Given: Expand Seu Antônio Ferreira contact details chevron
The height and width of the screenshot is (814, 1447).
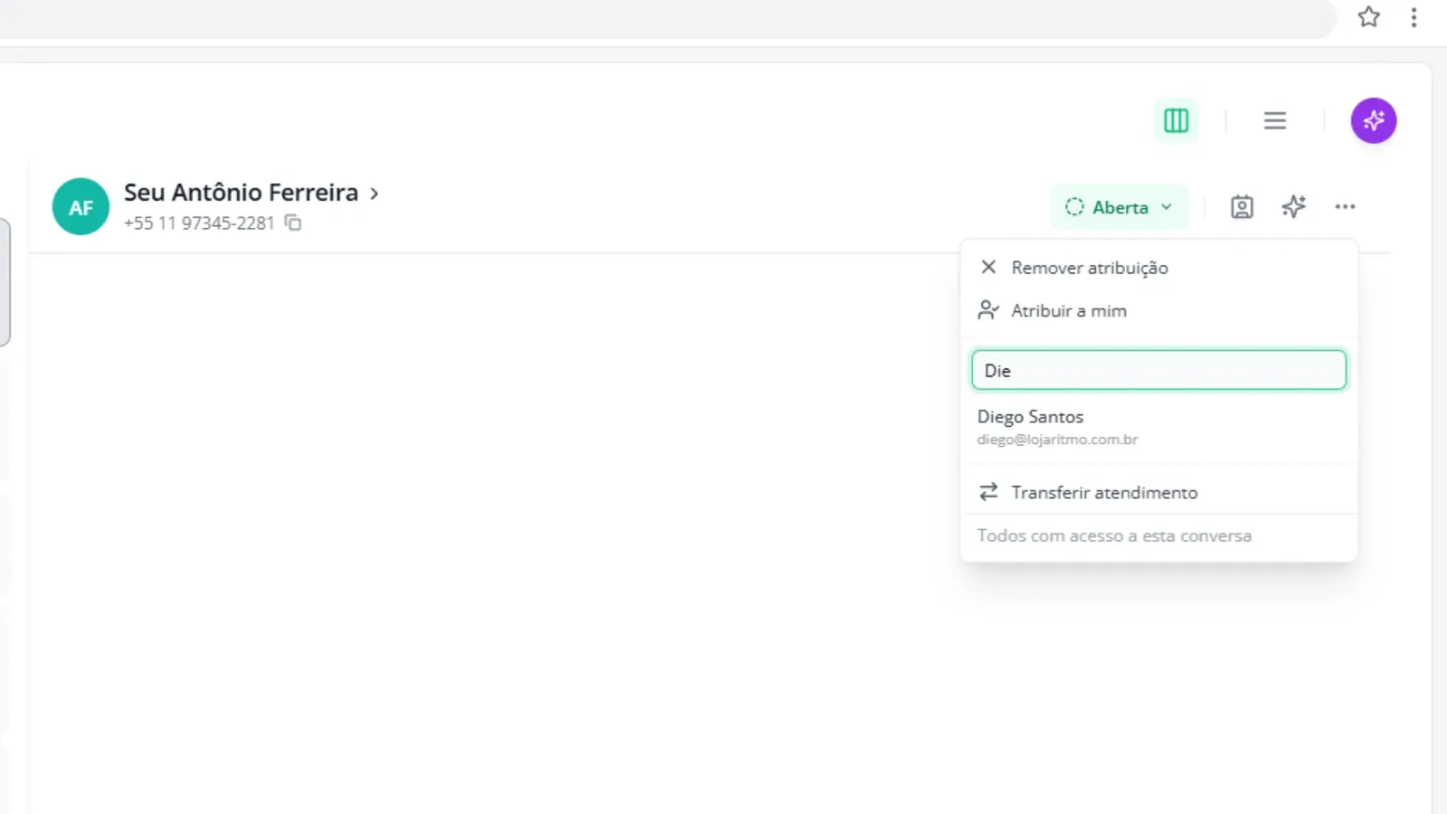Looking at the screenshot, I should click(374, 194).
